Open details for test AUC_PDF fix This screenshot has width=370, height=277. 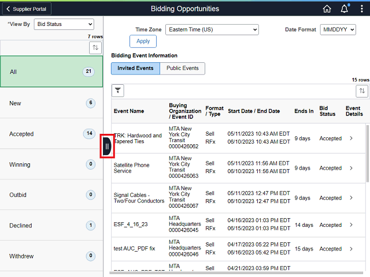point(351,249)
